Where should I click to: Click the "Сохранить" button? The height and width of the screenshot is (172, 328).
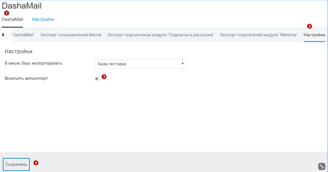pyautogui.click(x=16, y=164)
